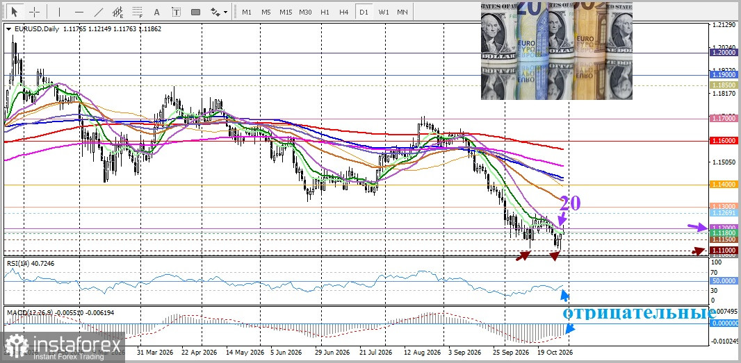741x363 pixels.
Task: Click the orange 1.14000 price level label
Action: [x=724, y=185]
